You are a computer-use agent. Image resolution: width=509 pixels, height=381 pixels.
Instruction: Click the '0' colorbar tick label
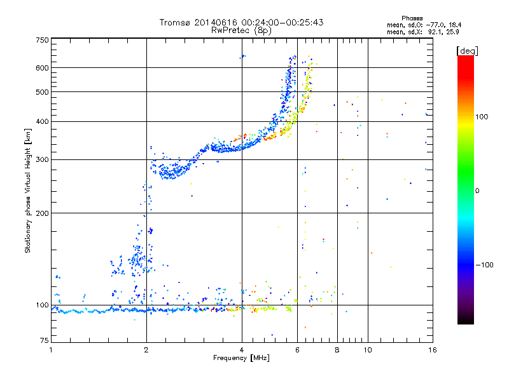[x=477, y=191]
